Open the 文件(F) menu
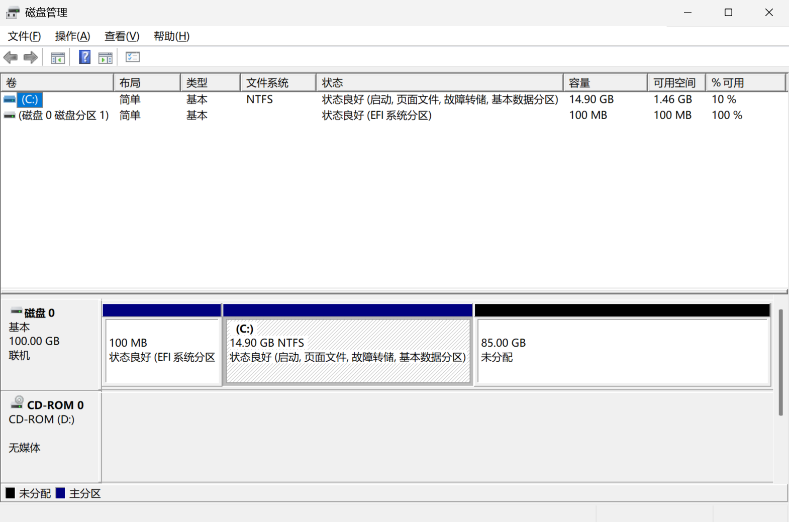Screen dimensions: 789x522 pos(24,36)
